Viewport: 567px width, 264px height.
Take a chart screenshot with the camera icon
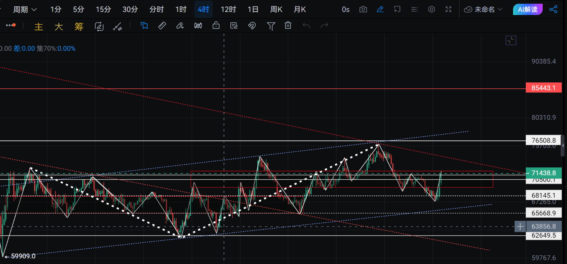363,9
